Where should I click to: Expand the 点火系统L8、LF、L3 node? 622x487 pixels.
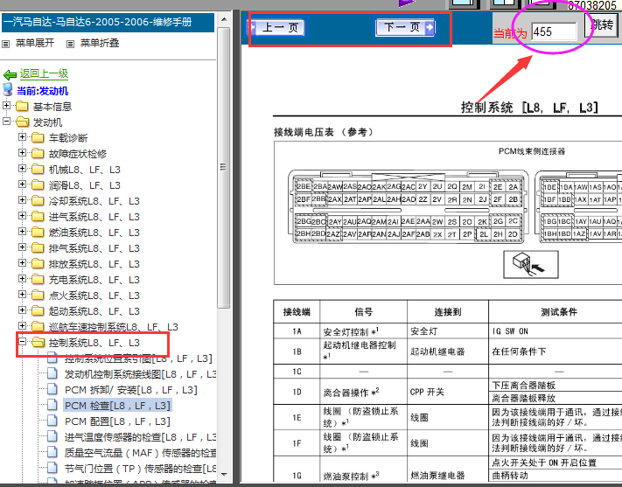(x=22, y=295)
